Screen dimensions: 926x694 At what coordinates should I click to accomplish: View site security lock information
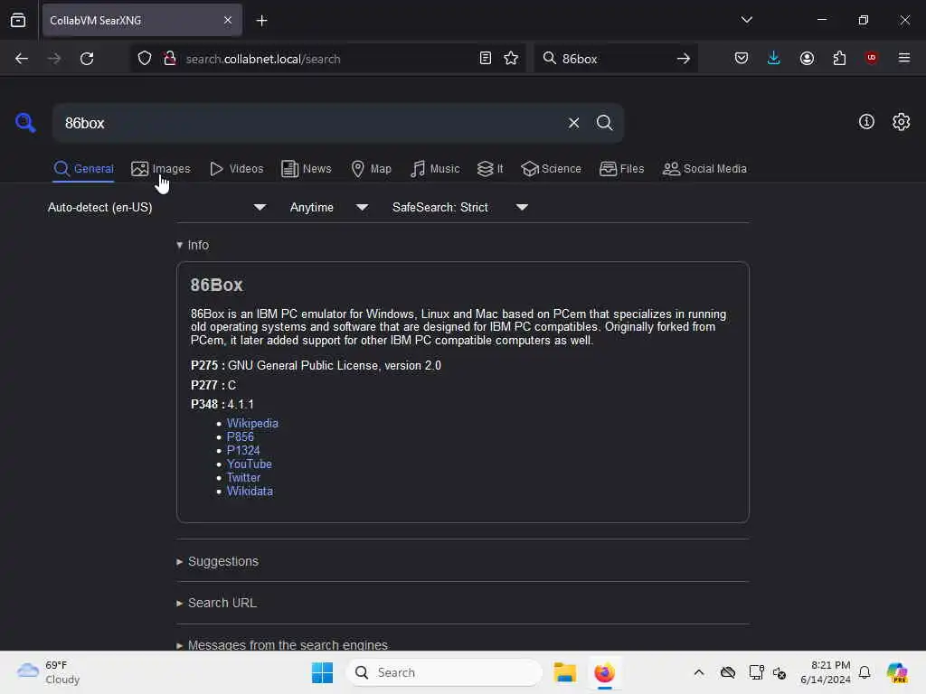[x=170, y=58]
